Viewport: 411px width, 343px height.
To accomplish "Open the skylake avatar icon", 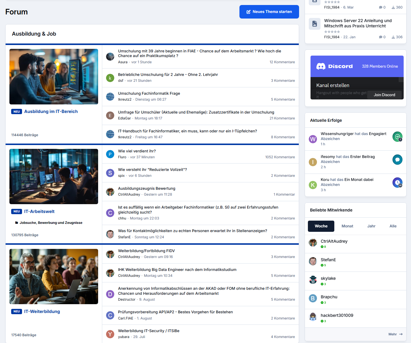I will pyautogui.click(x=313, y=280).
